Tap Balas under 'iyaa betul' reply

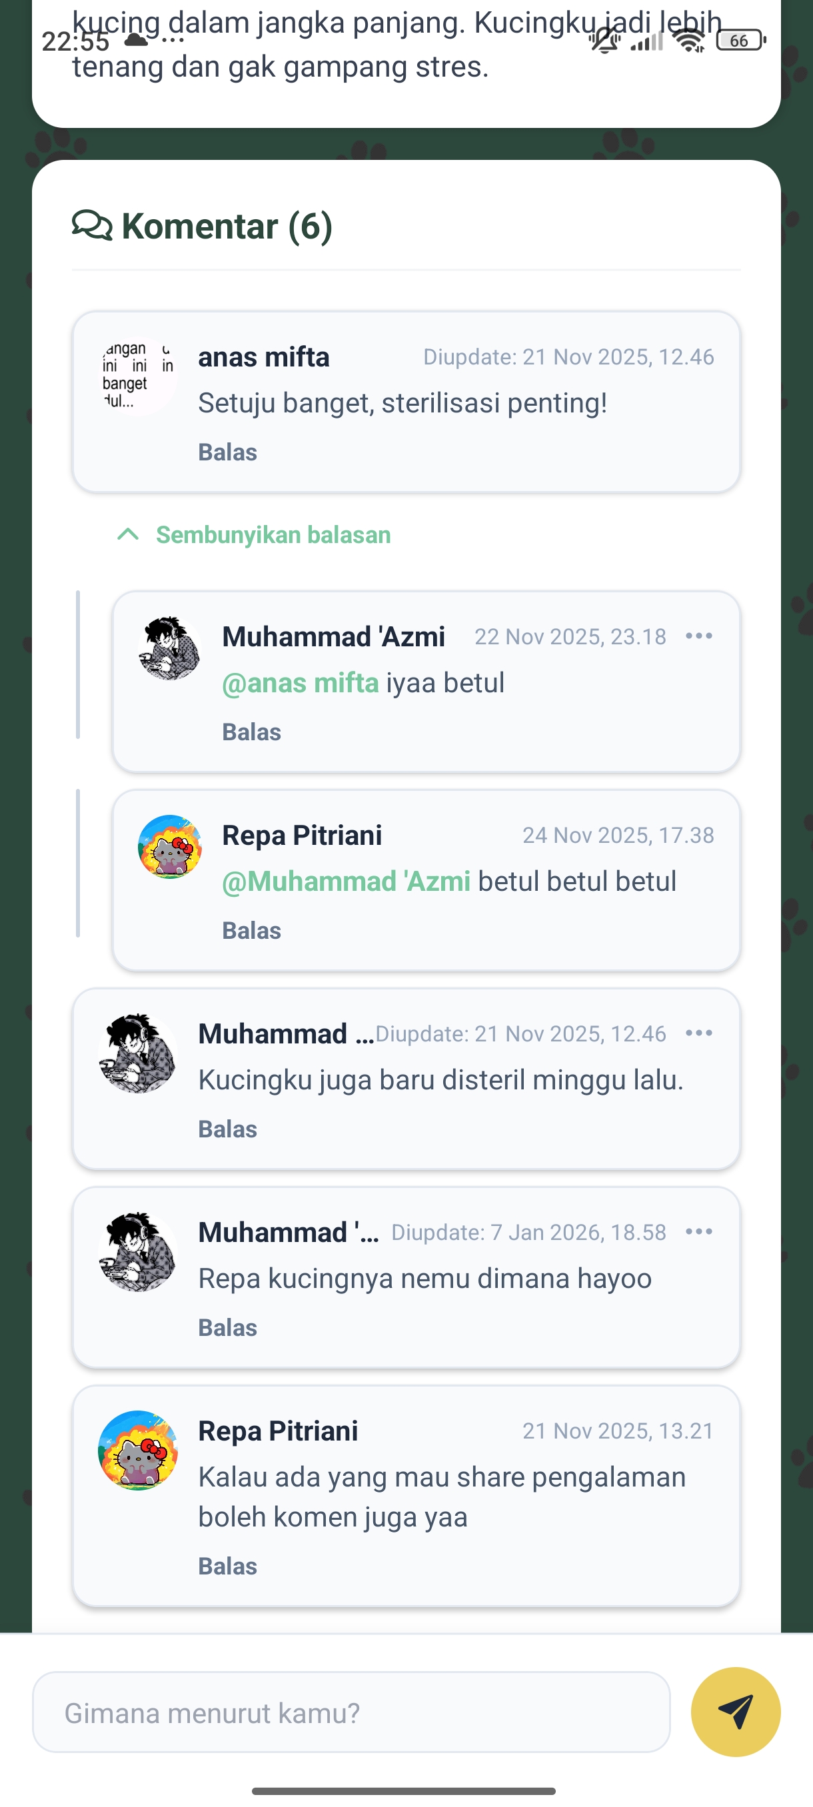click(x=251, y=732)
